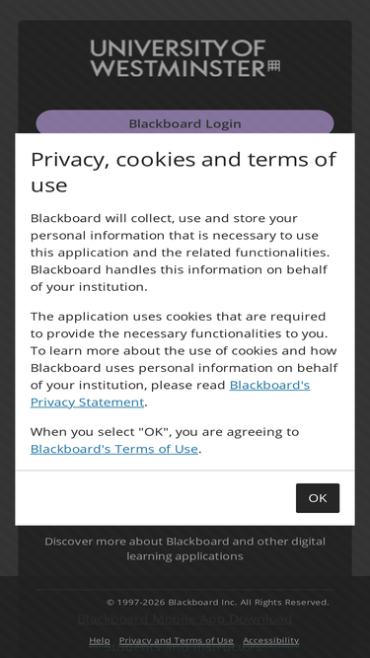370x658 pixels.
Task: Click the Privacy, cookies and terms heading
Action: (184, 172)
